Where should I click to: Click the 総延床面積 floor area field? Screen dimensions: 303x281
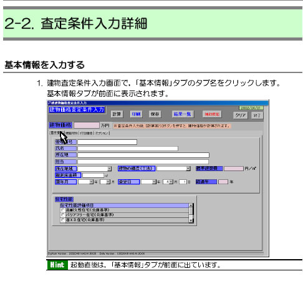click(93, 175)
